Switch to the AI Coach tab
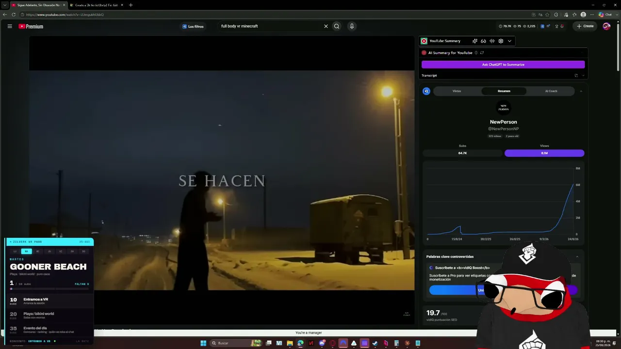Image resolution: width=621 pixels, height=349 pixels. (551, 91)
